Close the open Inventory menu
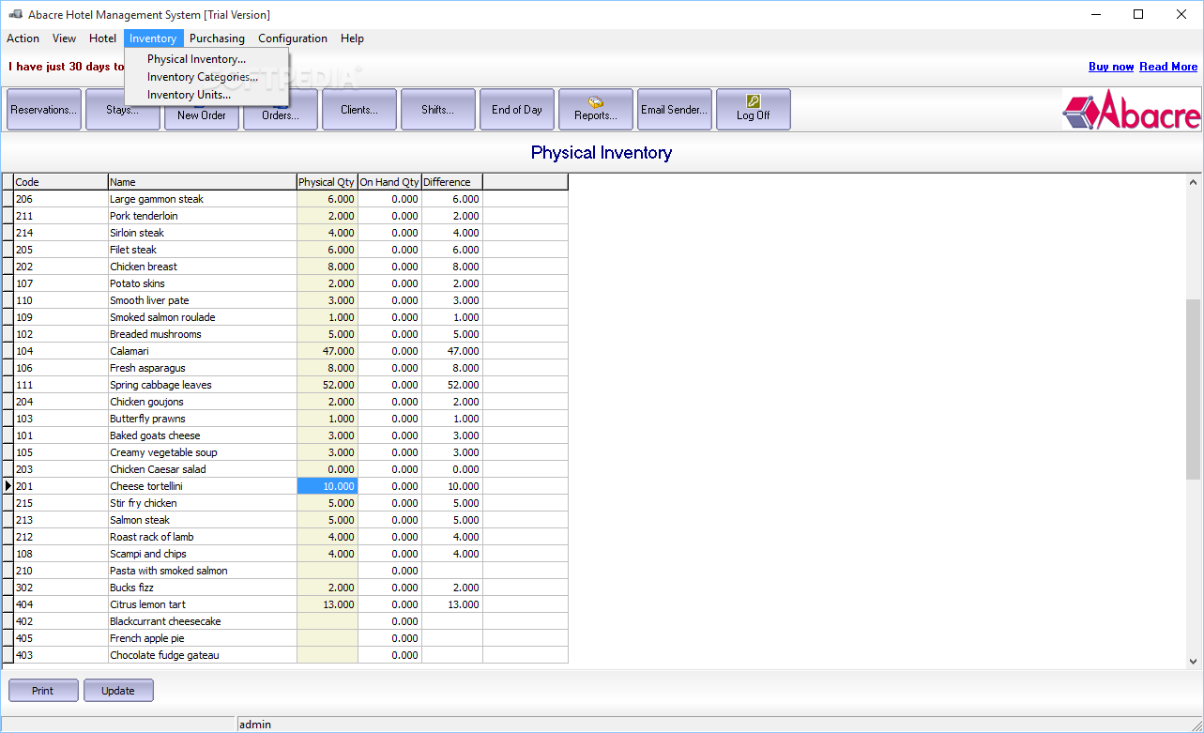The image size is (1204, 733). pyautogui.click(x=153, y=38)
